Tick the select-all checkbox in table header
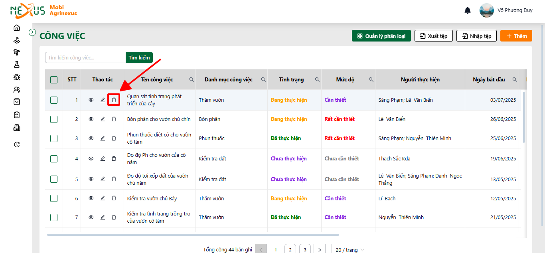The width and height of the screenshot is (545, 253). [x=54, y=80]
